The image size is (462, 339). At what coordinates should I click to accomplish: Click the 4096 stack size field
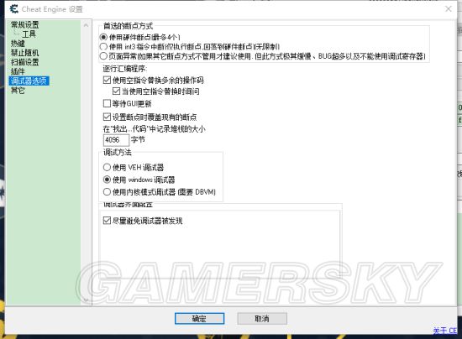(x=116, y=140)
